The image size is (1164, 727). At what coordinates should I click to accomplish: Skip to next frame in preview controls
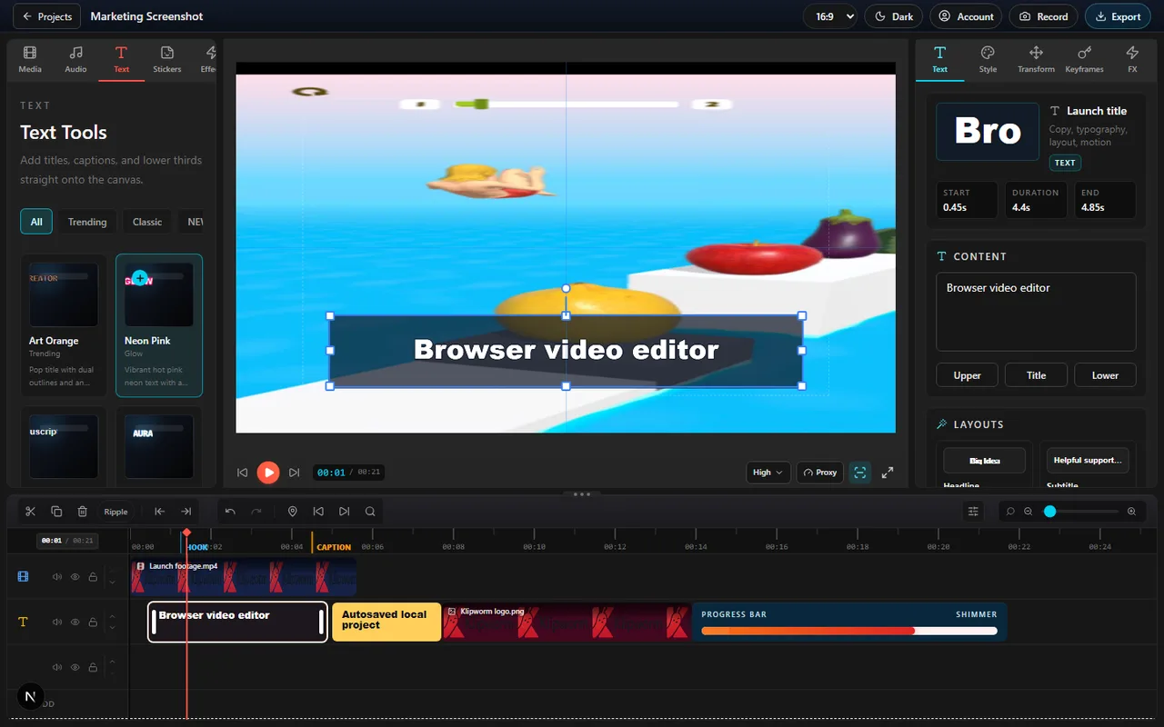[x=294, y=473]
